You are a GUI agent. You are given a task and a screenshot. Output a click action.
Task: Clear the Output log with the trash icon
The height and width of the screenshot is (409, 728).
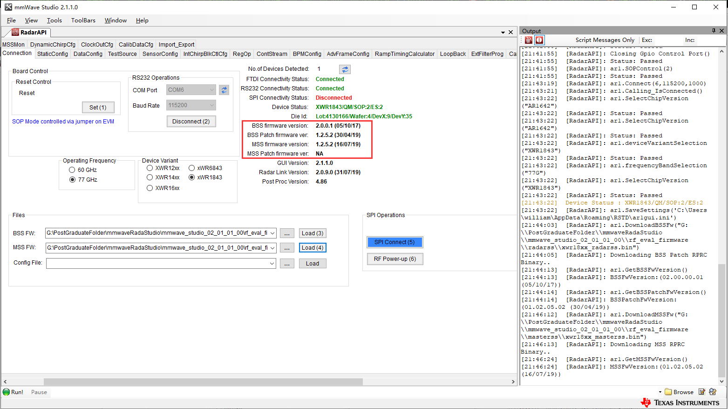point(529,40)
